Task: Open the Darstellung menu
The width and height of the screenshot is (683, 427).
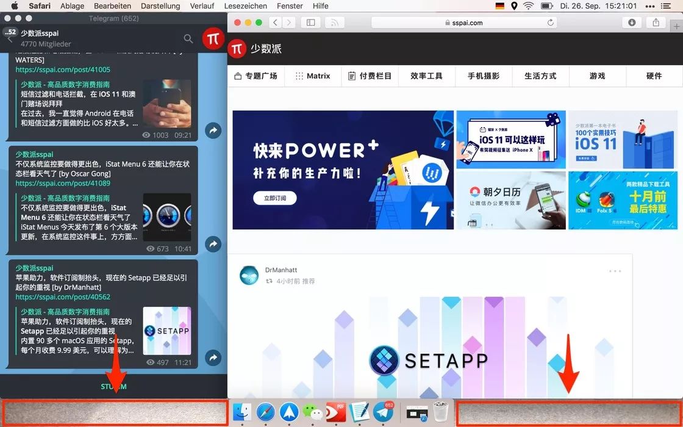Action: [x=160, y=6]
